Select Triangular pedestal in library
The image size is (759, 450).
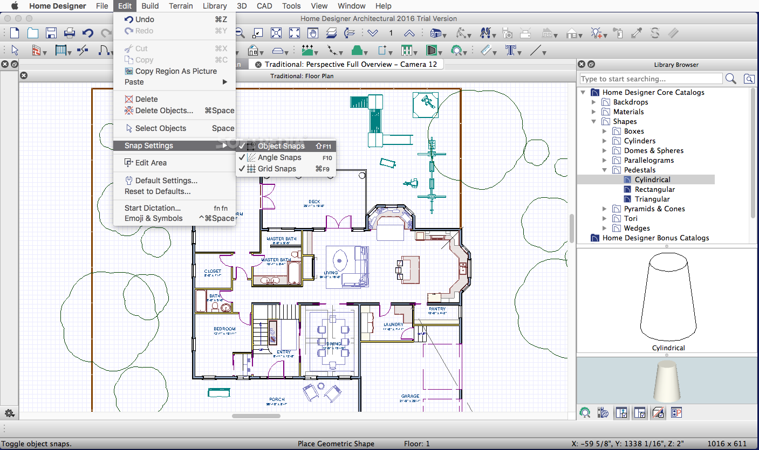pos(652,199)
